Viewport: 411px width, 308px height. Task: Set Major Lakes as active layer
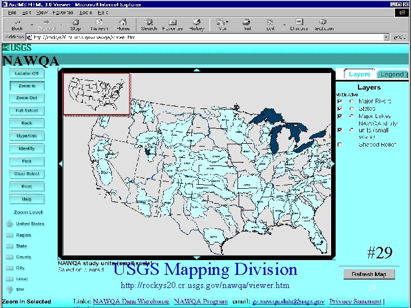pyautogui.click(x=352, y=116)
